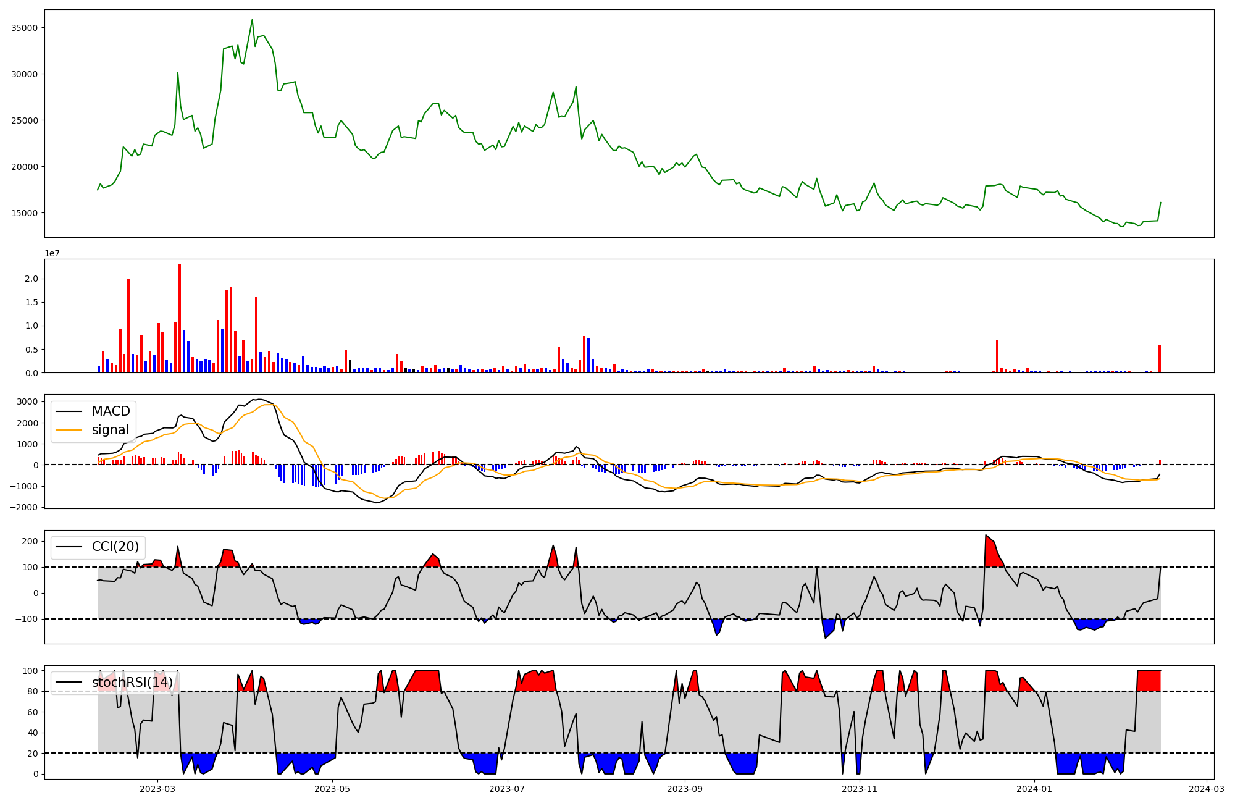Click the 2023-09 date tick label
This screenshot has width=1235, height=803.
click(685, 789)
